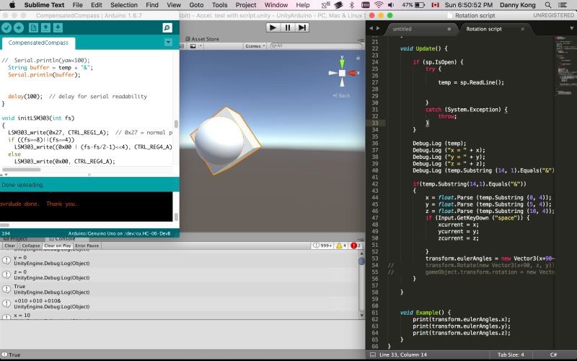Open Spotlight search magnifier

point(548,5)
